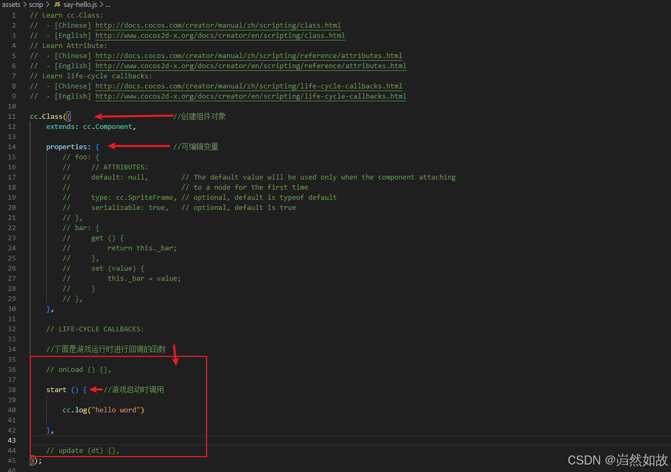Image resolution: width=671 pixels, height=472 pixels.
Task: Click the '下面是游戏运行时进行回调的函数' comment
Action: tap(106, 349)
